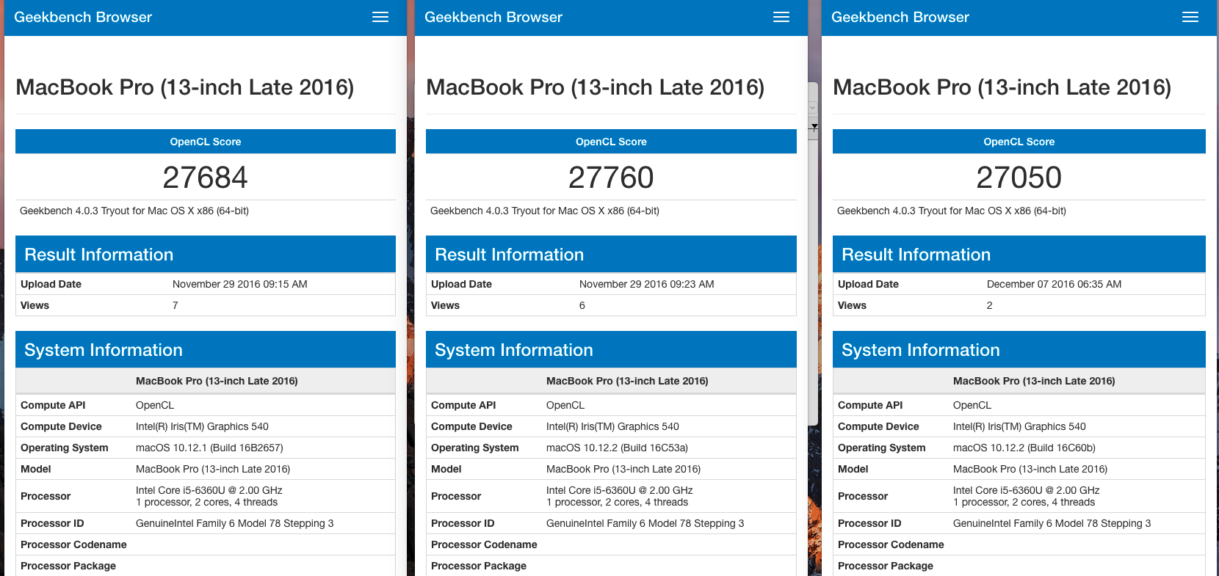1219x576 pixels.
Task: Click the Views value 6
Action: pos(582,305)
